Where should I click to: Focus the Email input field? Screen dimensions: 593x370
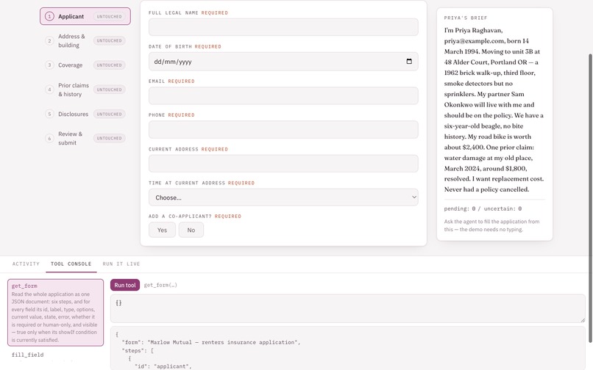283,95
